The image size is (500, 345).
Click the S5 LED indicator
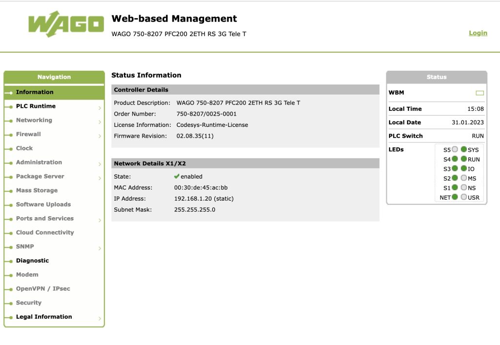click(455, 149)
